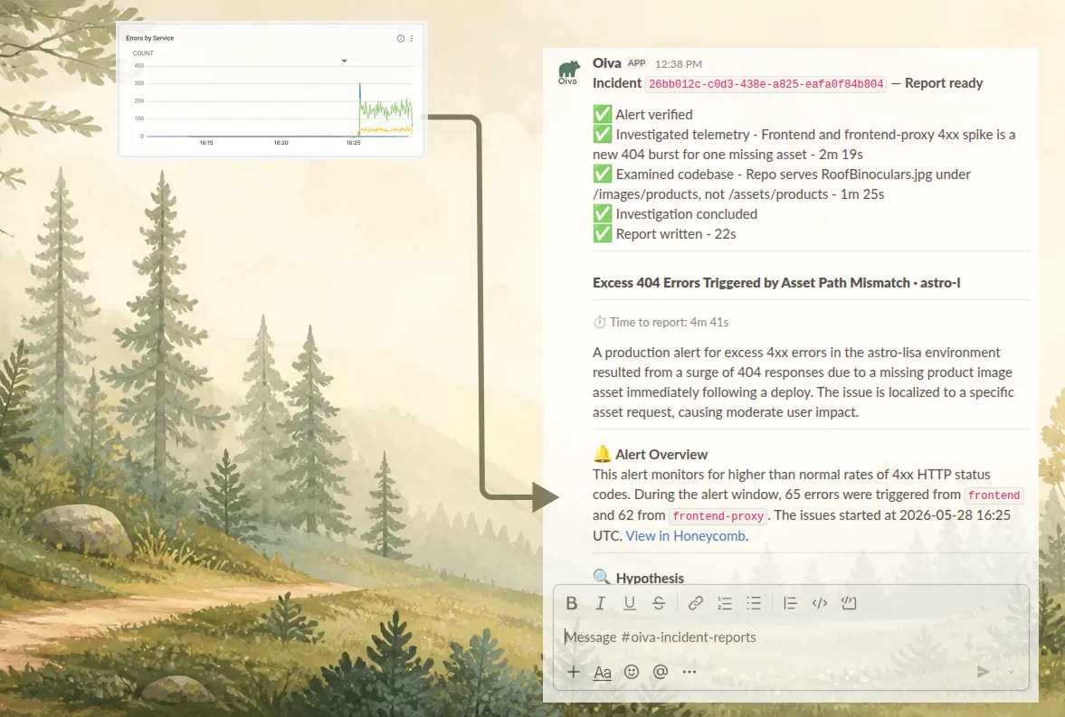
Task: Show more composer options via ellipsis
Action: pos(689,672)
